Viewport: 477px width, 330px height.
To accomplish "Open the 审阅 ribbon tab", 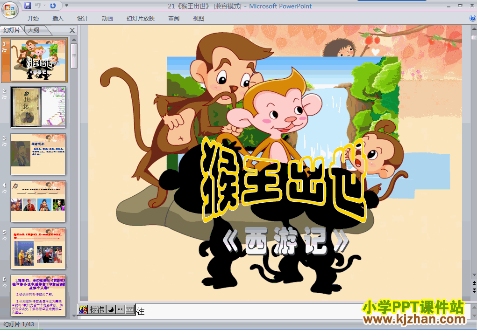I will click(174, 19).
